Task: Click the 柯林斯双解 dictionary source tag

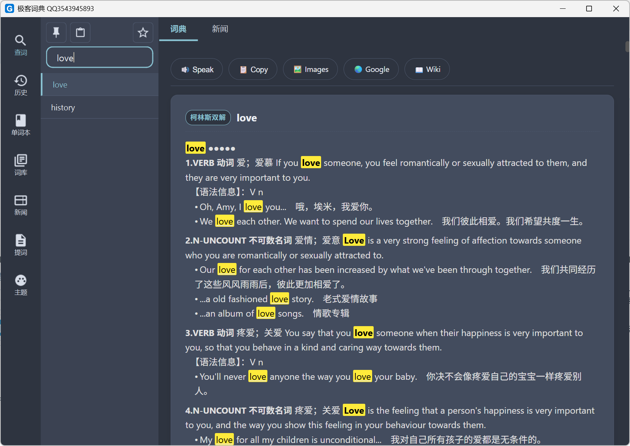Action: tap(208, 118)
